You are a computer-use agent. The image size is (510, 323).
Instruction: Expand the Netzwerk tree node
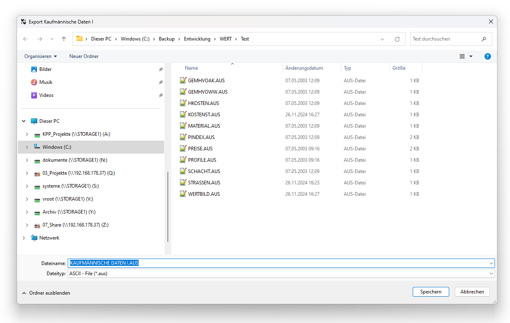24,238
